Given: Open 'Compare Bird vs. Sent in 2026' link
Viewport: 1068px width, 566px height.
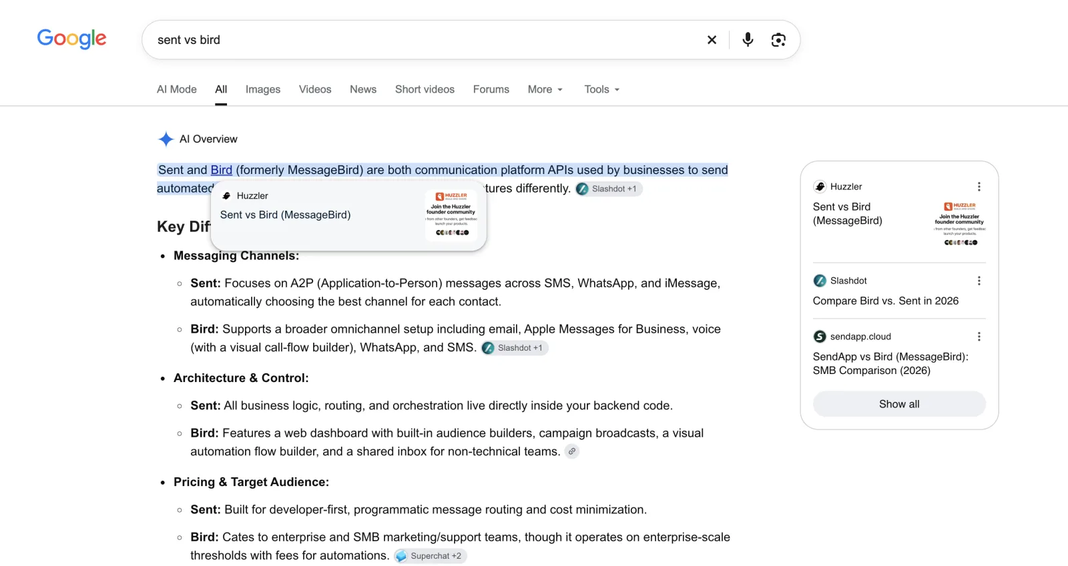Looking at the screenshot, I should pyautogui.click(x=886, y=301).
